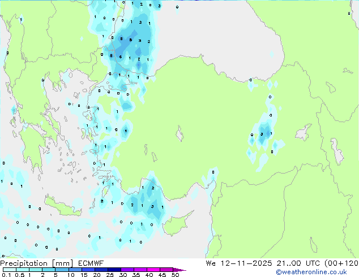Image resolution: width=359 pixels, height=277 pixels.
Task: Click the 35–40 mm legend color box
Action: tap(140, 270)
